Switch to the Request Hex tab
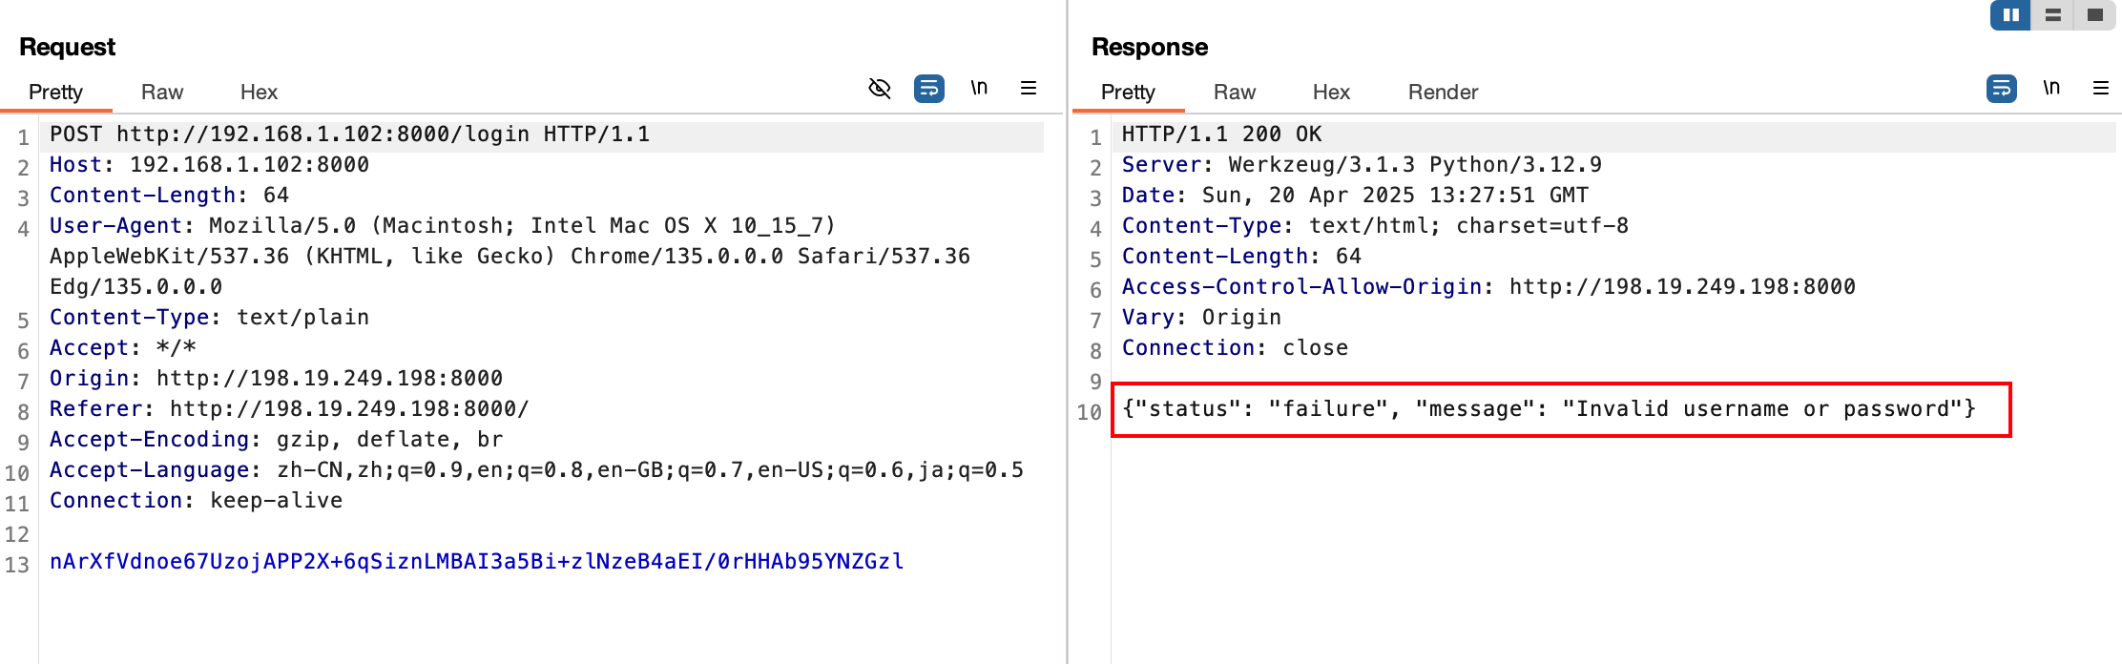Viewport: 2122px width, 664px height. pyautogui.click(x=259, y=92)
